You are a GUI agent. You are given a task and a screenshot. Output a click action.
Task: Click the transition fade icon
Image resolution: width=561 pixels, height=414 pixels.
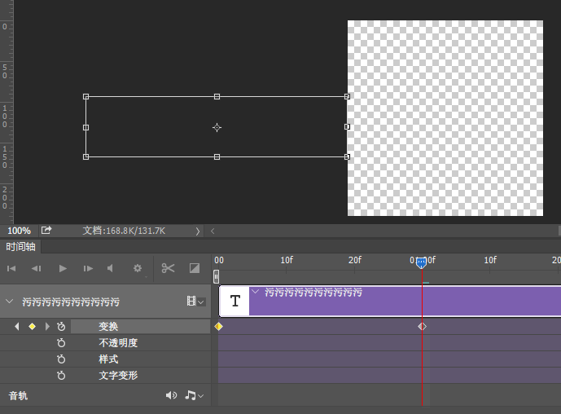(x=195, y=268)
